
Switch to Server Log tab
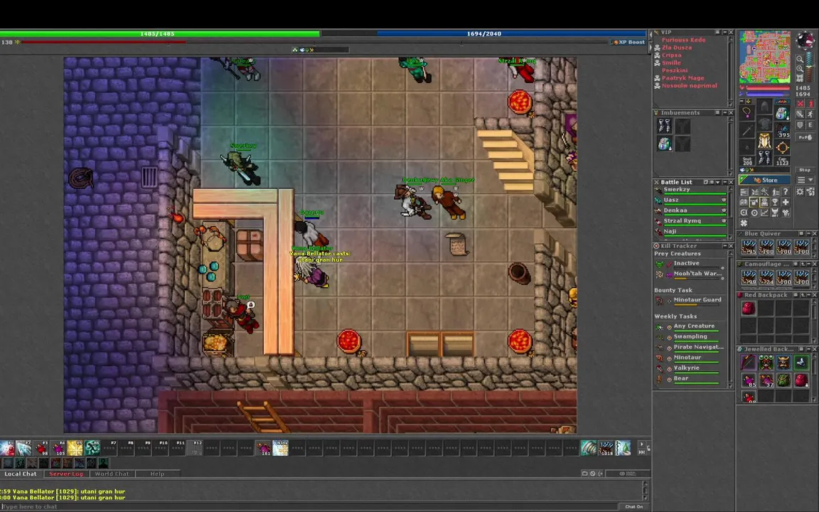[66, 474]
